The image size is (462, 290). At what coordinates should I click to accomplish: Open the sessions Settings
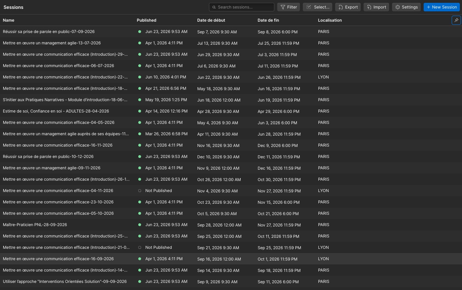(x=407, y=7)
